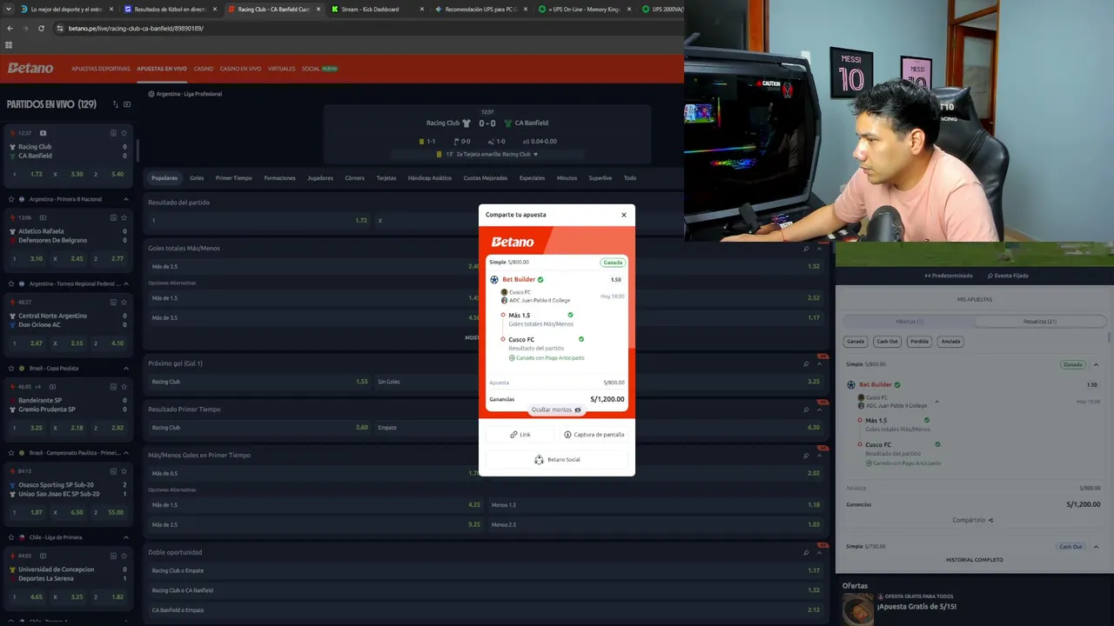Viewport: 1114px width, 626px height.
Task: Click the Predeterminado layout button
Action: click(x=949, y=276)
